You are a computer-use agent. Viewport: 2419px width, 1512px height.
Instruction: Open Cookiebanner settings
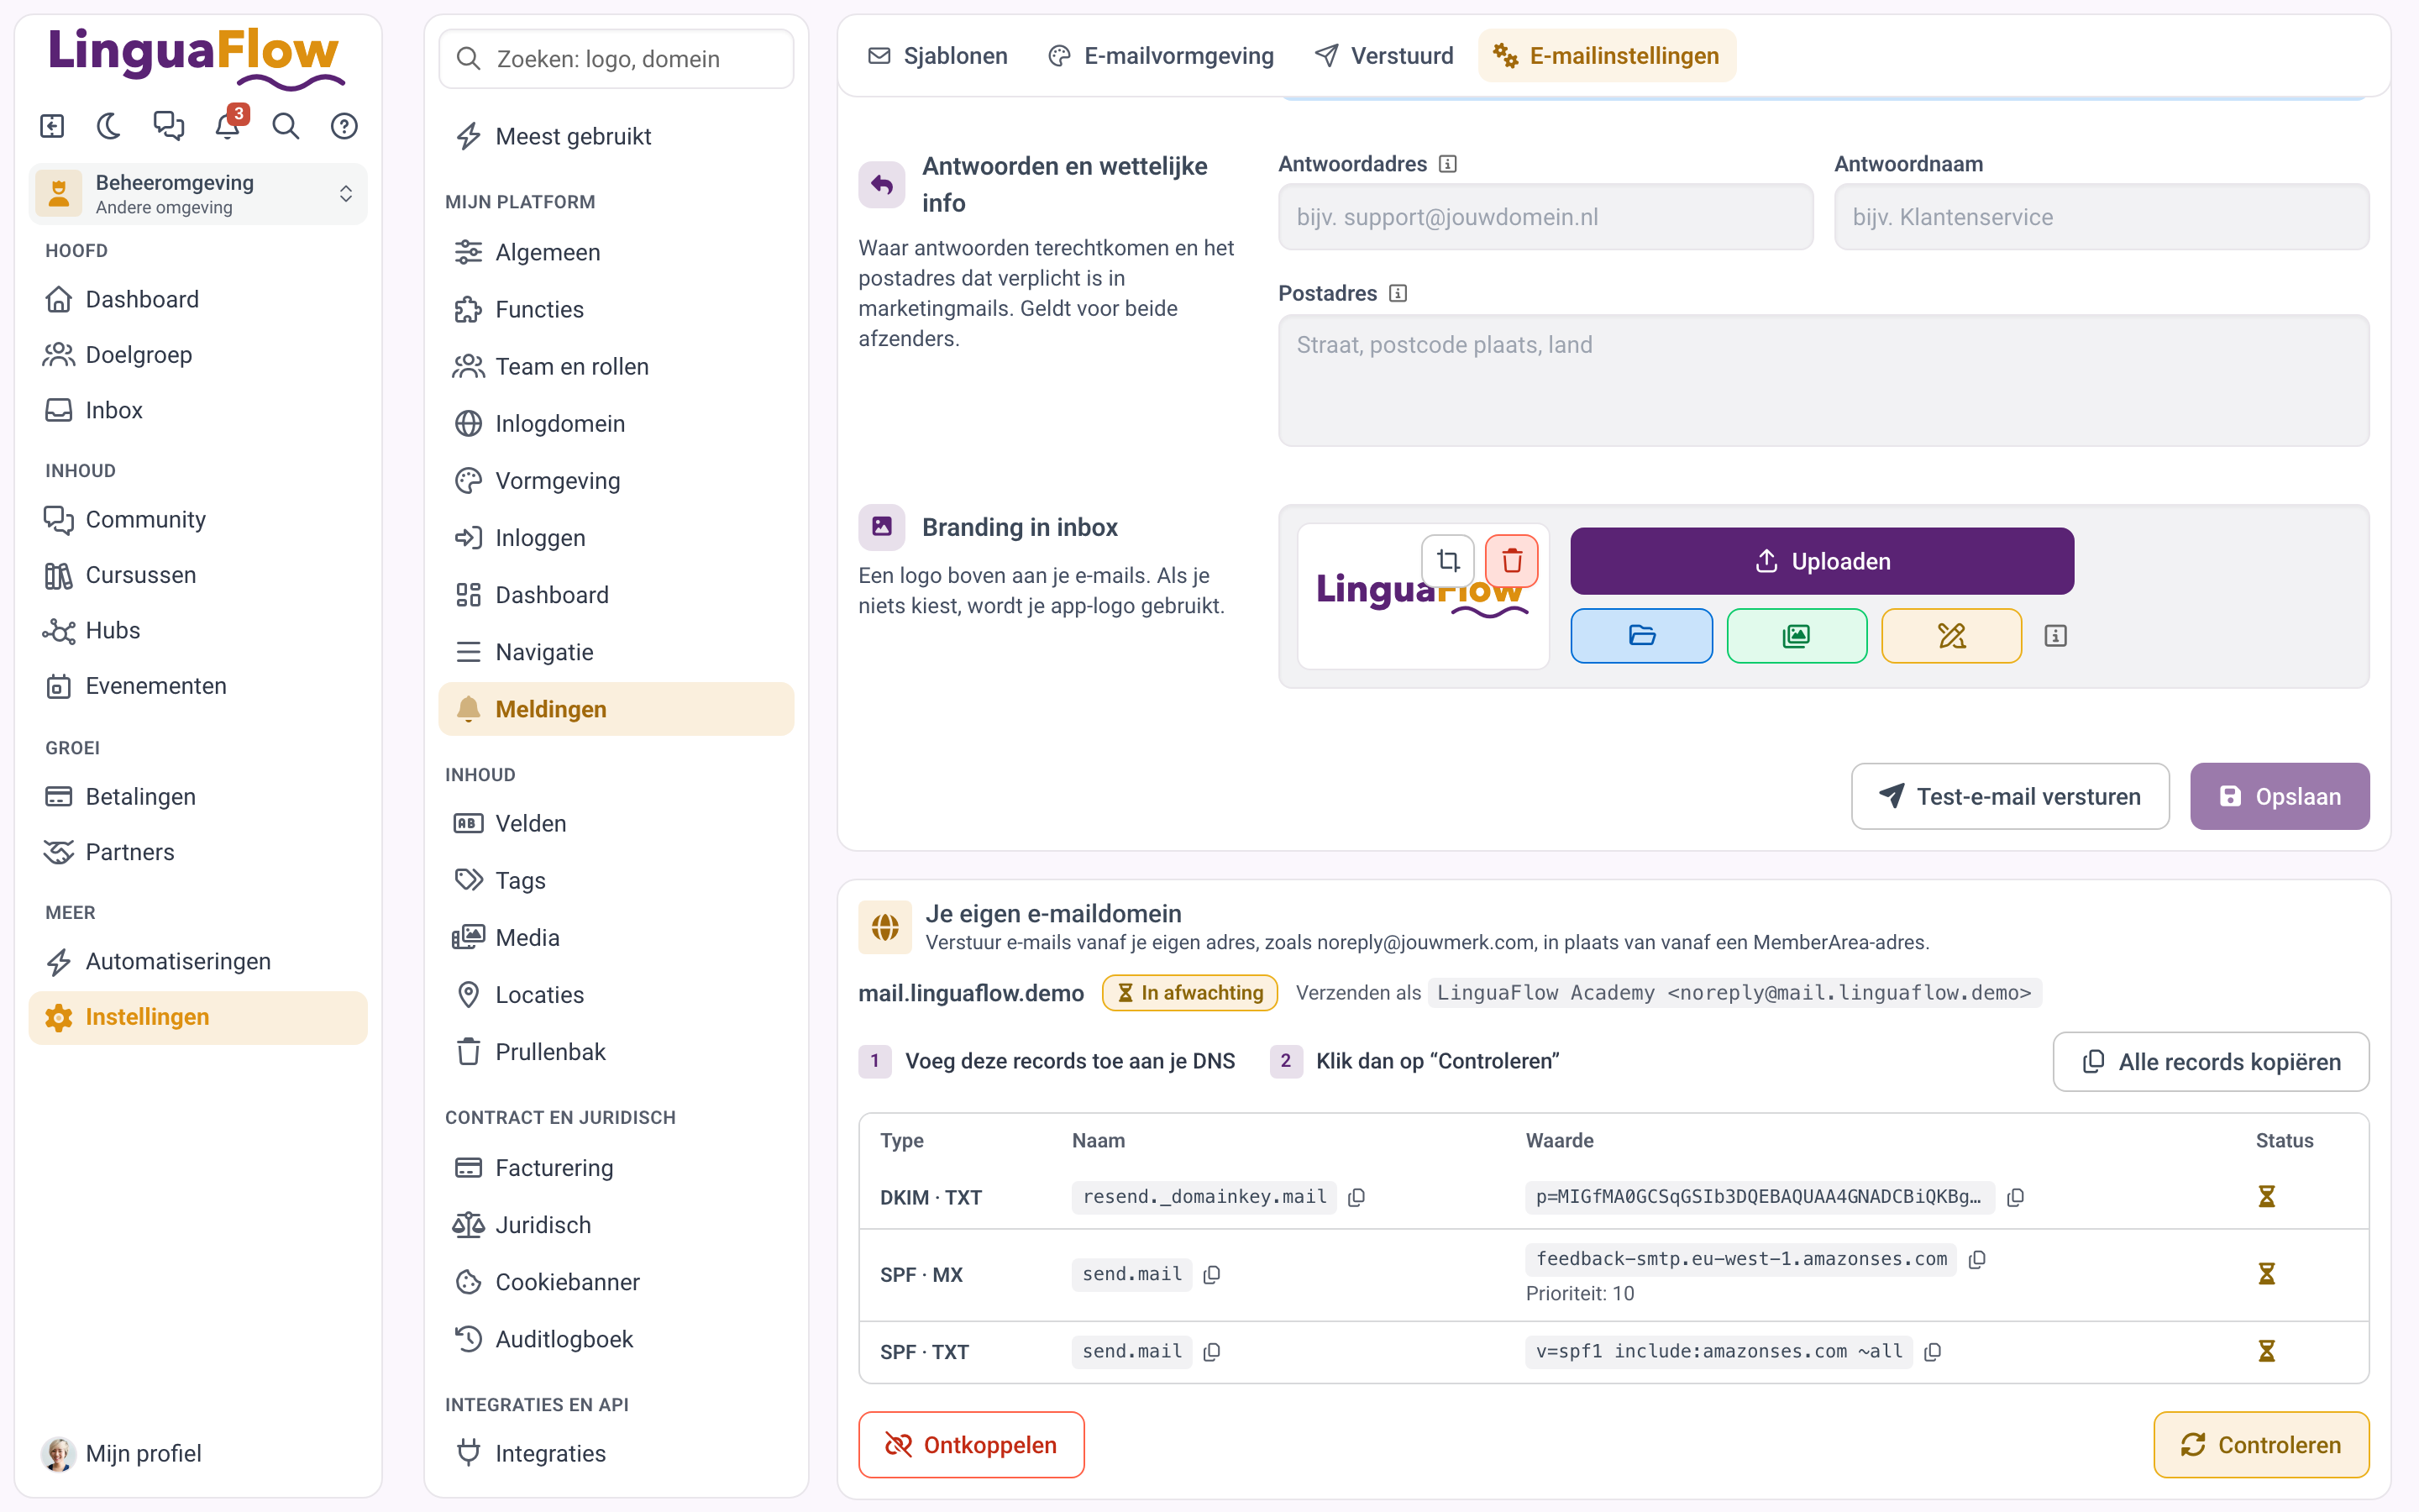616,1282
